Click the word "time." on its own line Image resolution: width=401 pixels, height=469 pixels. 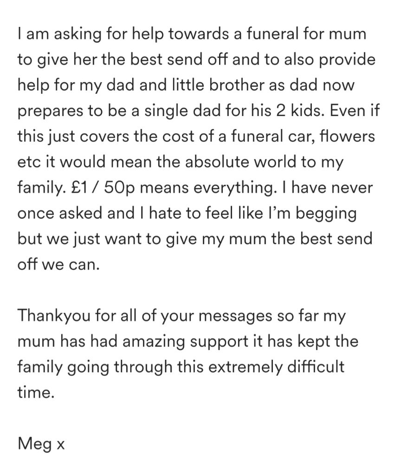36,392
